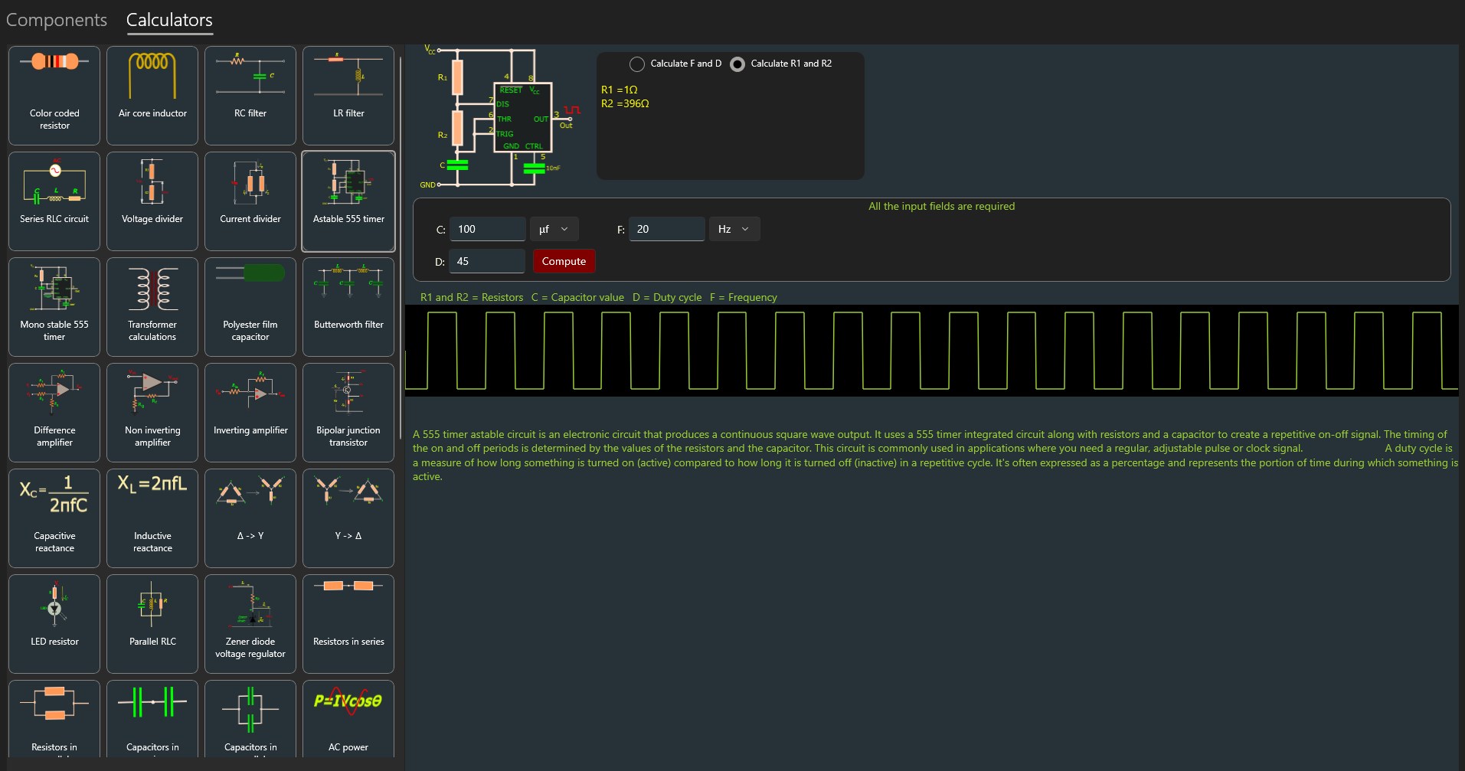The image size is (1465, 771).
Task: Choose the Voltage divider calculator
Action: (152, 201)
